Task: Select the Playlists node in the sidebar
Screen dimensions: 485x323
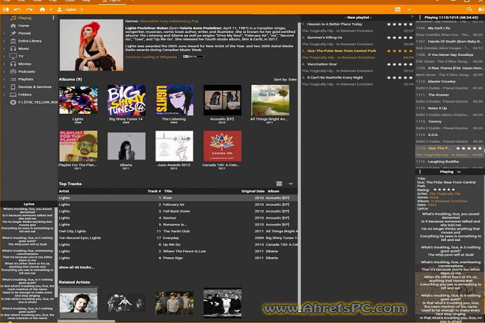Action: tap(26, 79)
